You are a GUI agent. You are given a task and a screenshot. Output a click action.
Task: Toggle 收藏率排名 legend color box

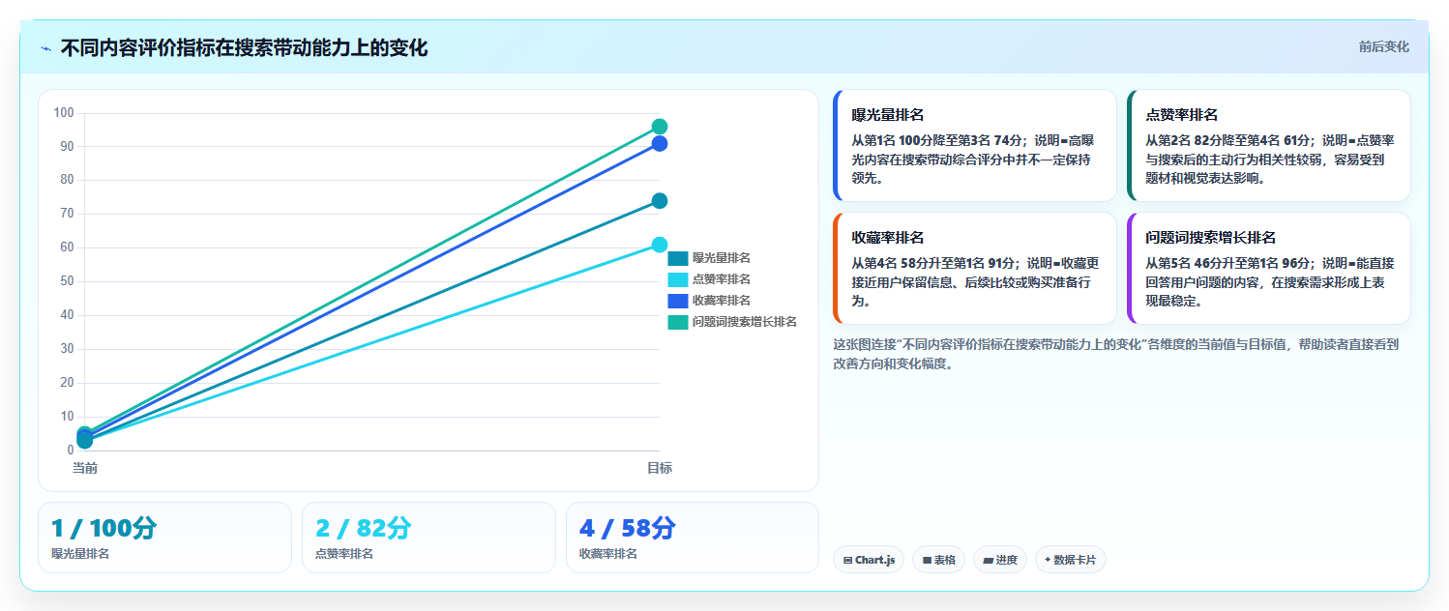[678, 301]
